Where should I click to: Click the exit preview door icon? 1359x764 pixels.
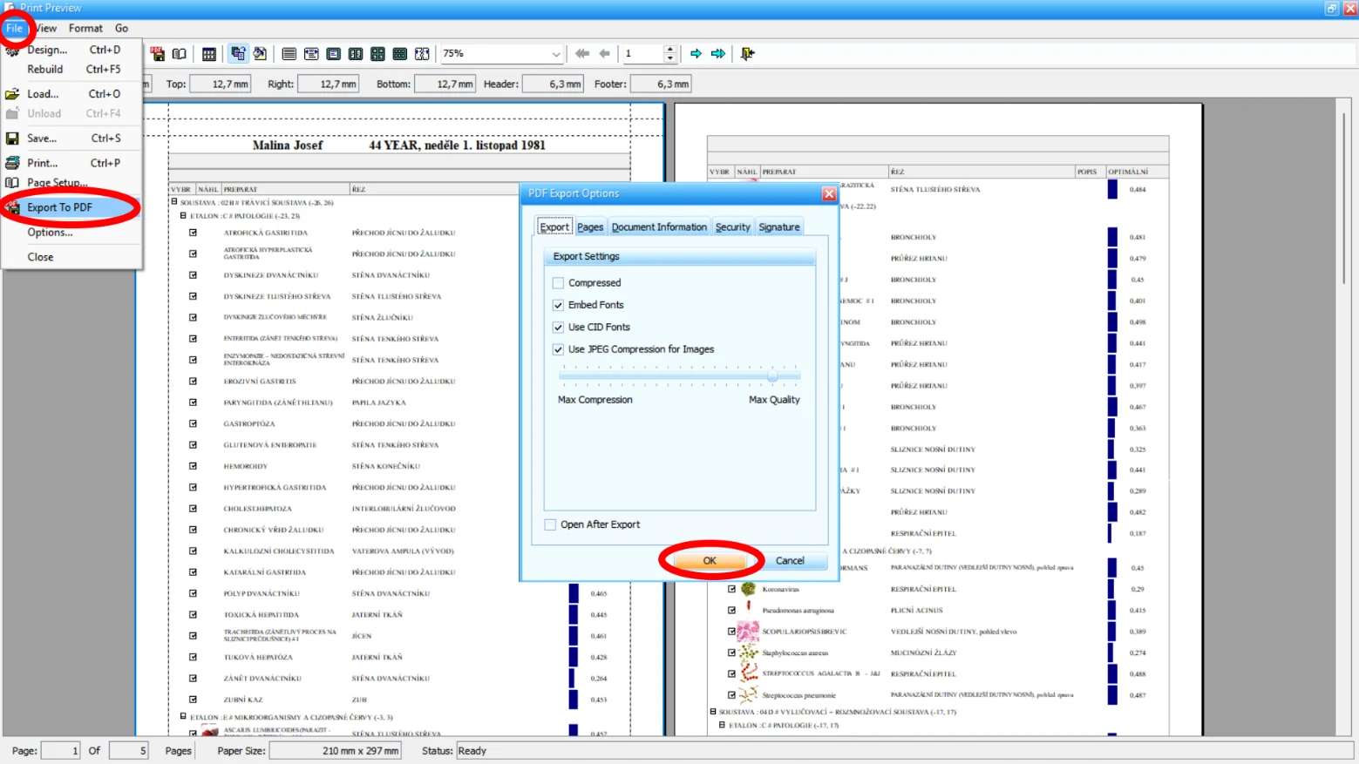pyautogui.click(x=747, y=54)
